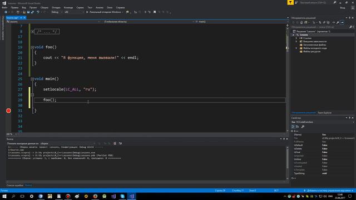Open the Справка menu
Screen dimensions: 356x200
click(x=120, y=7)
